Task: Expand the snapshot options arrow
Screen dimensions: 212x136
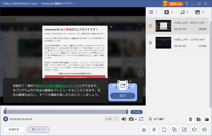Action: [135, 119]
